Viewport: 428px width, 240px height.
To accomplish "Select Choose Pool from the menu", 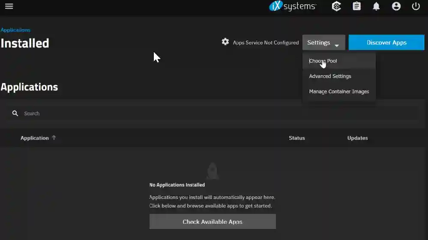I will pos(339,61).
